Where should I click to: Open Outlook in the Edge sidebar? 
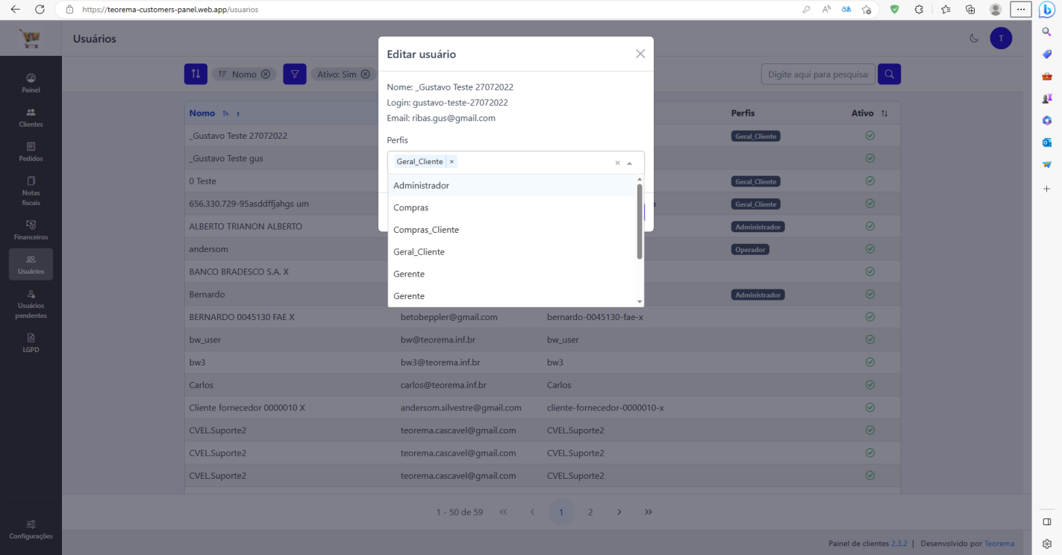coord(1046,142)
